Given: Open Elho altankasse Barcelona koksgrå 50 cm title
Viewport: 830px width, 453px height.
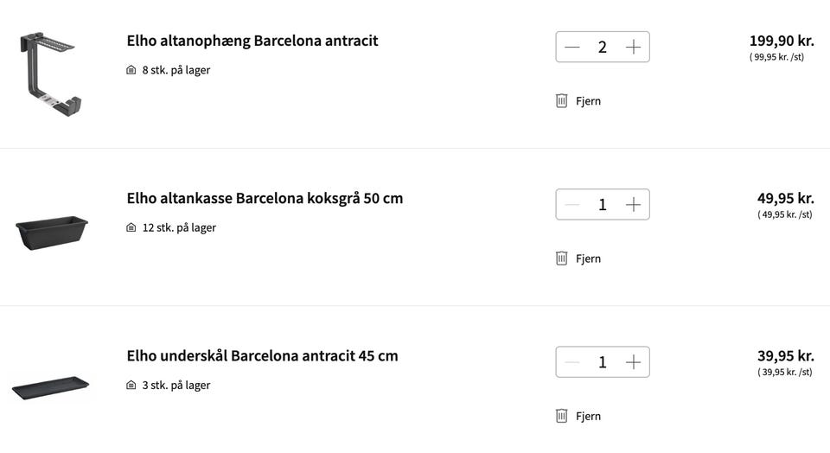Looking at the screenshot, I should coord(265,199).
